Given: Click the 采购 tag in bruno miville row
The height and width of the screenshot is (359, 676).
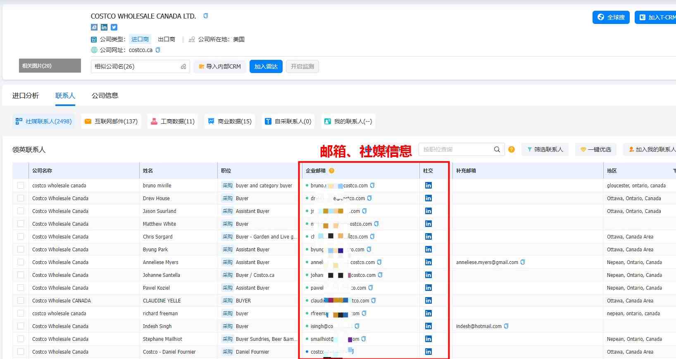Looking at the screenshot, I should click(227, 185).
